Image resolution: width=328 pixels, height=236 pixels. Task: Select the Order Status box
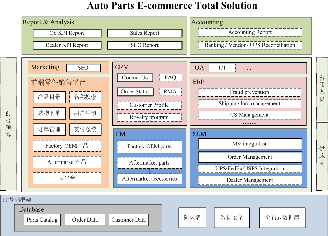[x=135, y=92]
